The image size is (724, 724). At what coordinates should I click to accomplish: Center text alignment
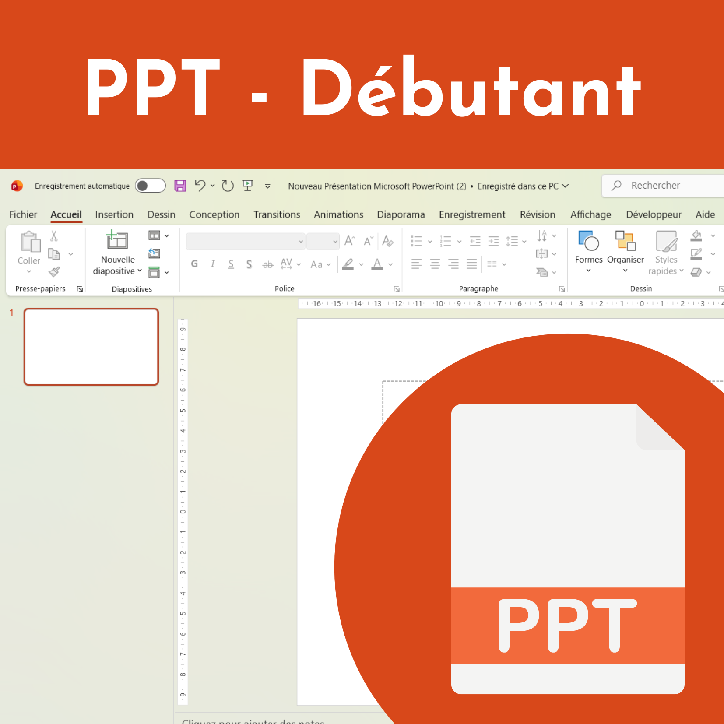tap(435, 264)
